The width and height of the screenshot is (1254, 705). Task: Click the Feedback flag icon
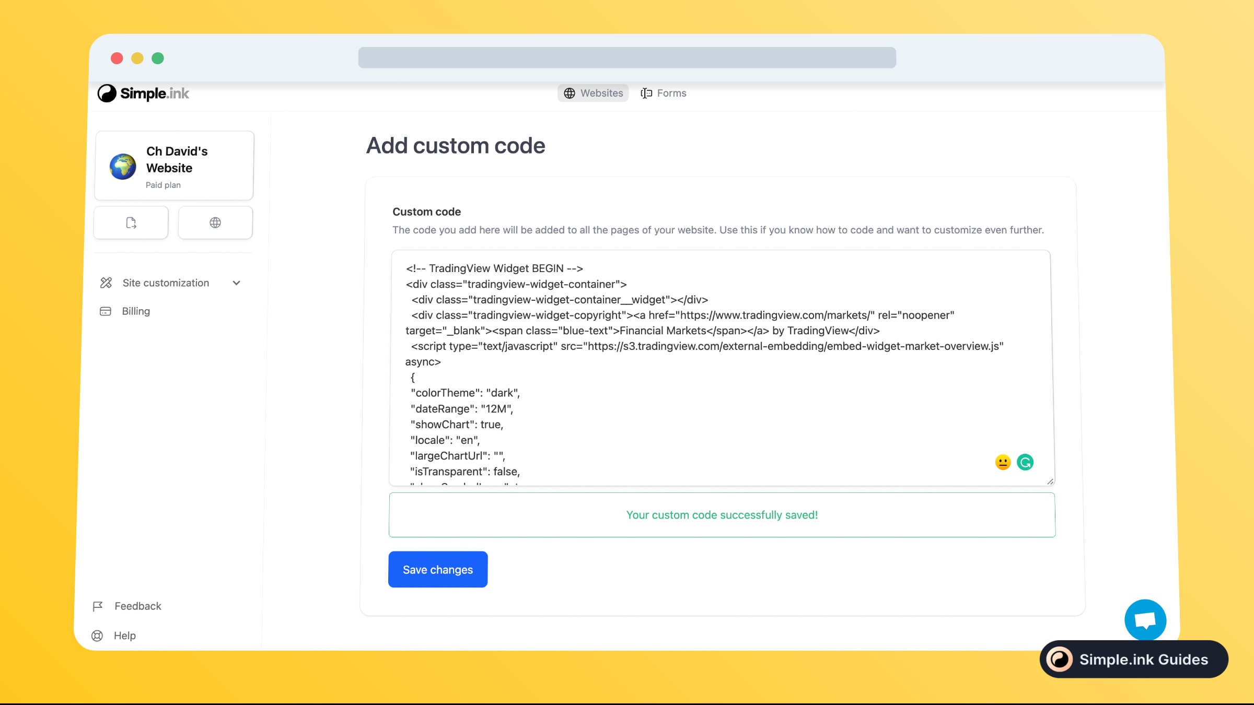coord(98,606)
